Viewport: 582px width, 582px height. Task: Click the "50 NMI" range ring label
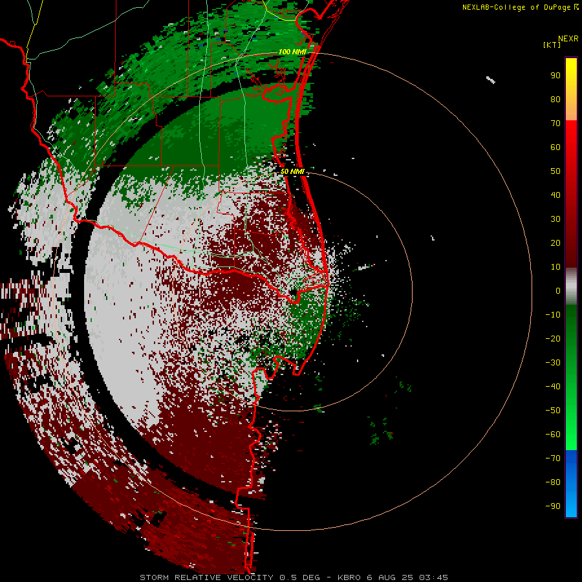(292, 171)
